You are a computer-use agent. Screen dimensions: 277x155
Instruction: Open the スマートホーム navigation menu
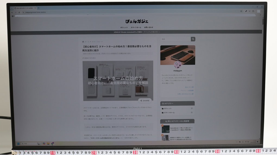pyautogui.click(x=136, y=28)
